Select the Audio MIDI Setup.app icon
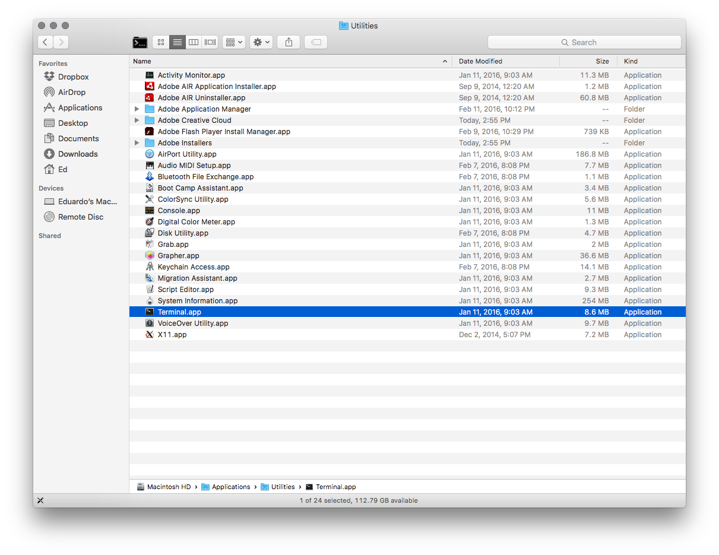Screen dimensions: 719x555 [x=150, y=166]
